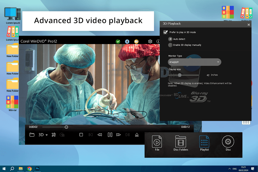Skip to the previous chapter
This screenshot has height=172, width=258.
click(x=91, y=135)
